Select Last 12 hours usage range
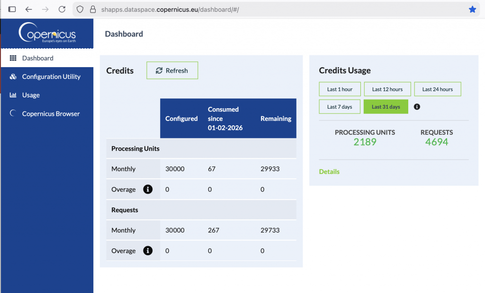Image resolution: width=485 pixels, height=293 pixels. (x=387, y=89)
